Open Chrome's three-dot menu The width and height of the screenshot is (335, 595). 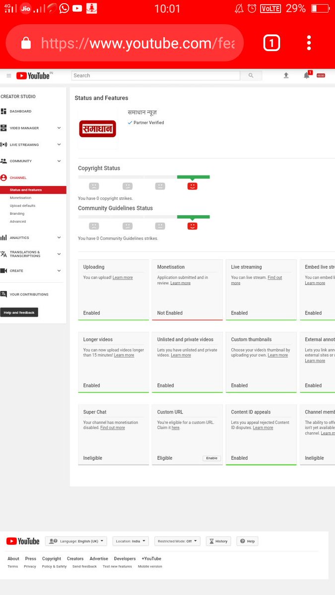click(309, 43)
